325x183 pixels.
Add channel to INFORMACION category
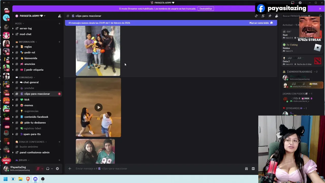point(59,42)
